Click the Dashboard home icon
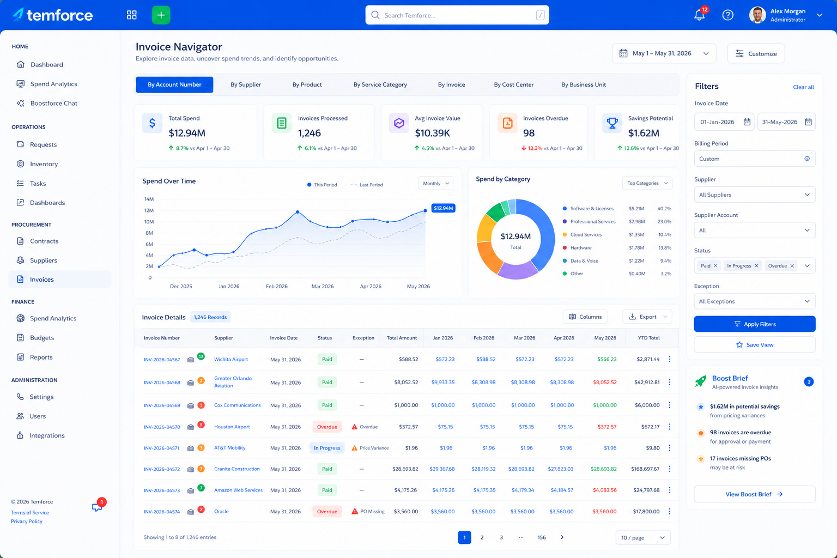837x558 pixels. click(x=21, y=64)
